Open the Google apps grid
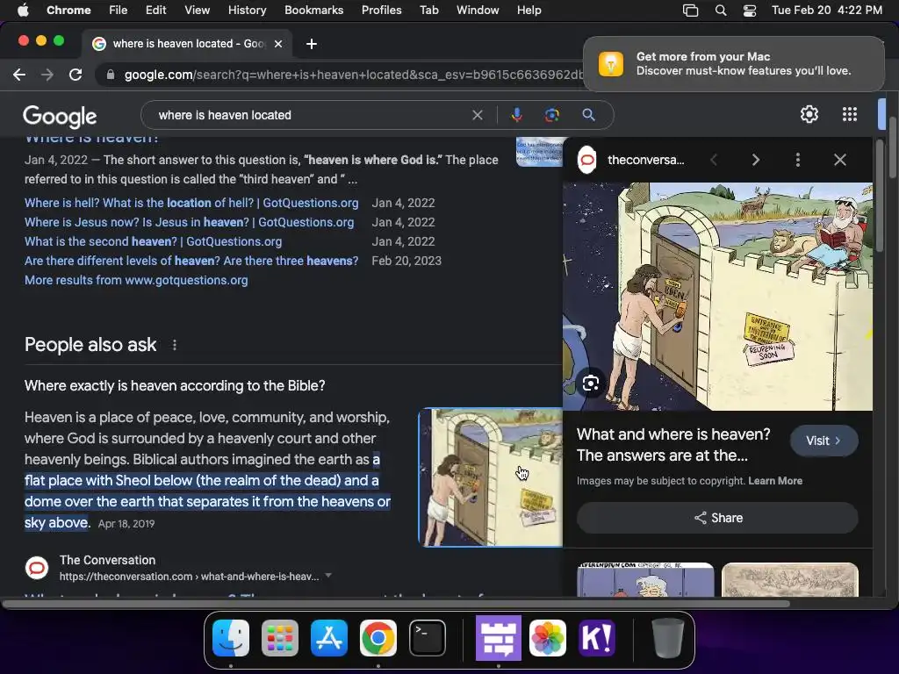The width and height of the screenshot is (899, 674). tap(850, 115)
